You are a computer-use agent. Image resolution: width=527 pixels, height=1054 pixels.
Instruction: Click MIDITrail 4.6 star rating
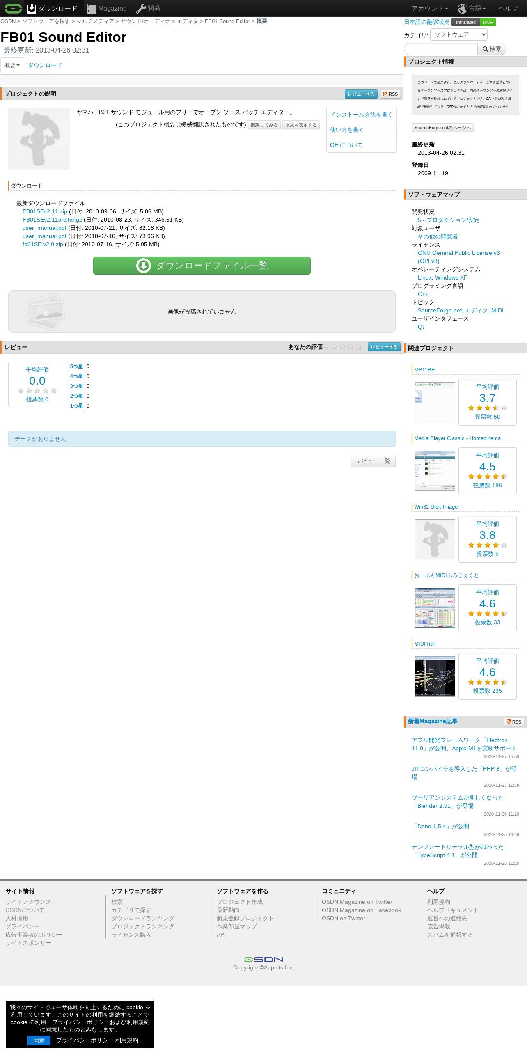point(488,682)
